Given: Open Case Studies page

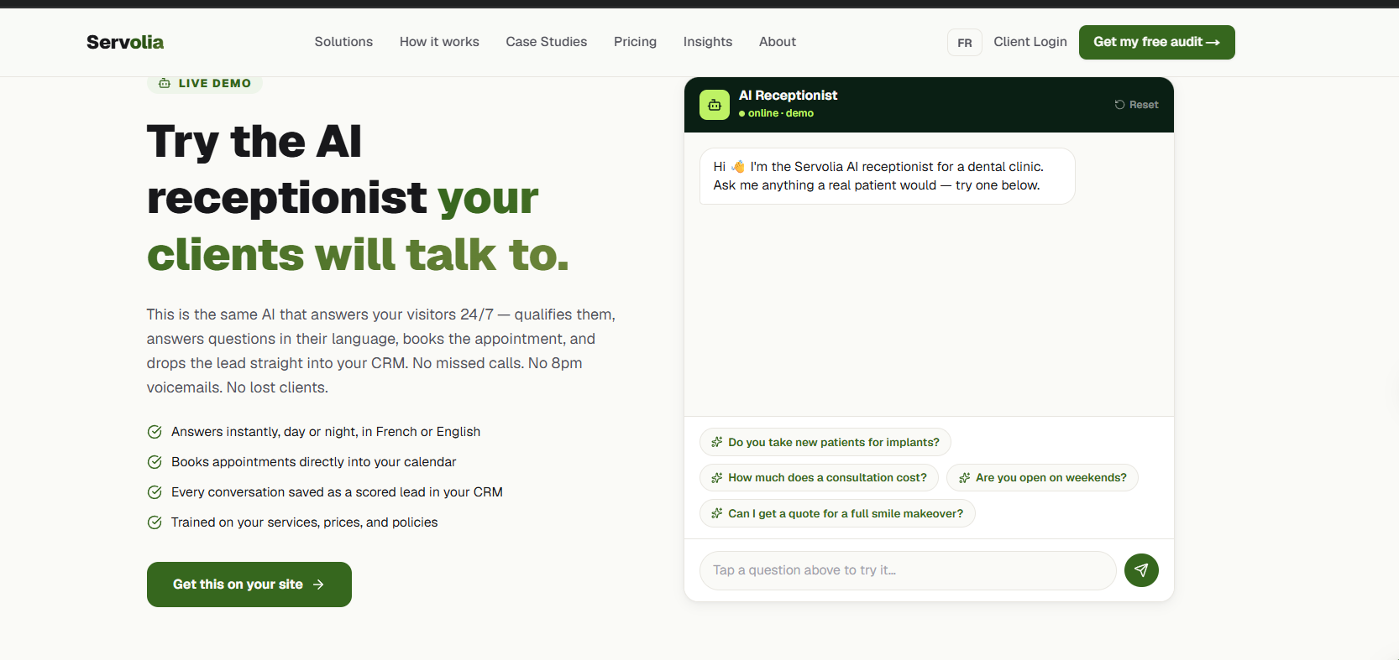Looking at the screenshot, I should (x=547, y=42).
